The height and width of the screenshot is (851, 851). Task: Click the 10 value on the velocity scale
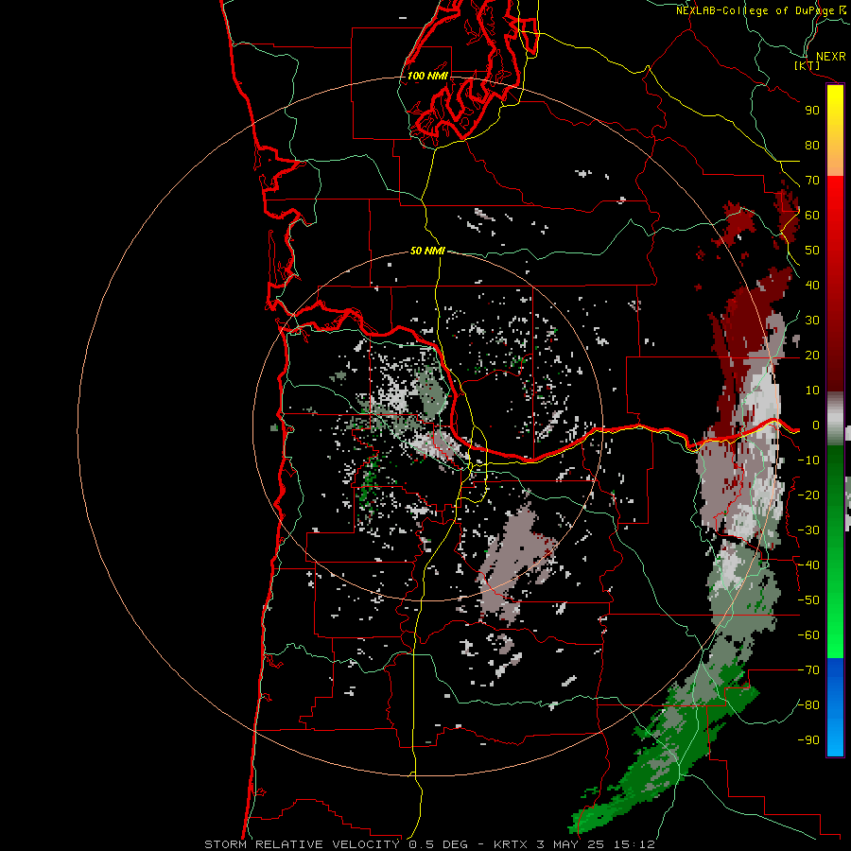point(812,391)
